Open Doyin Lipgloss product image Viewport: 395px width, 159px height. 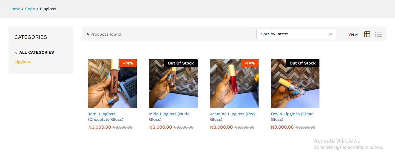coord(295,83)
